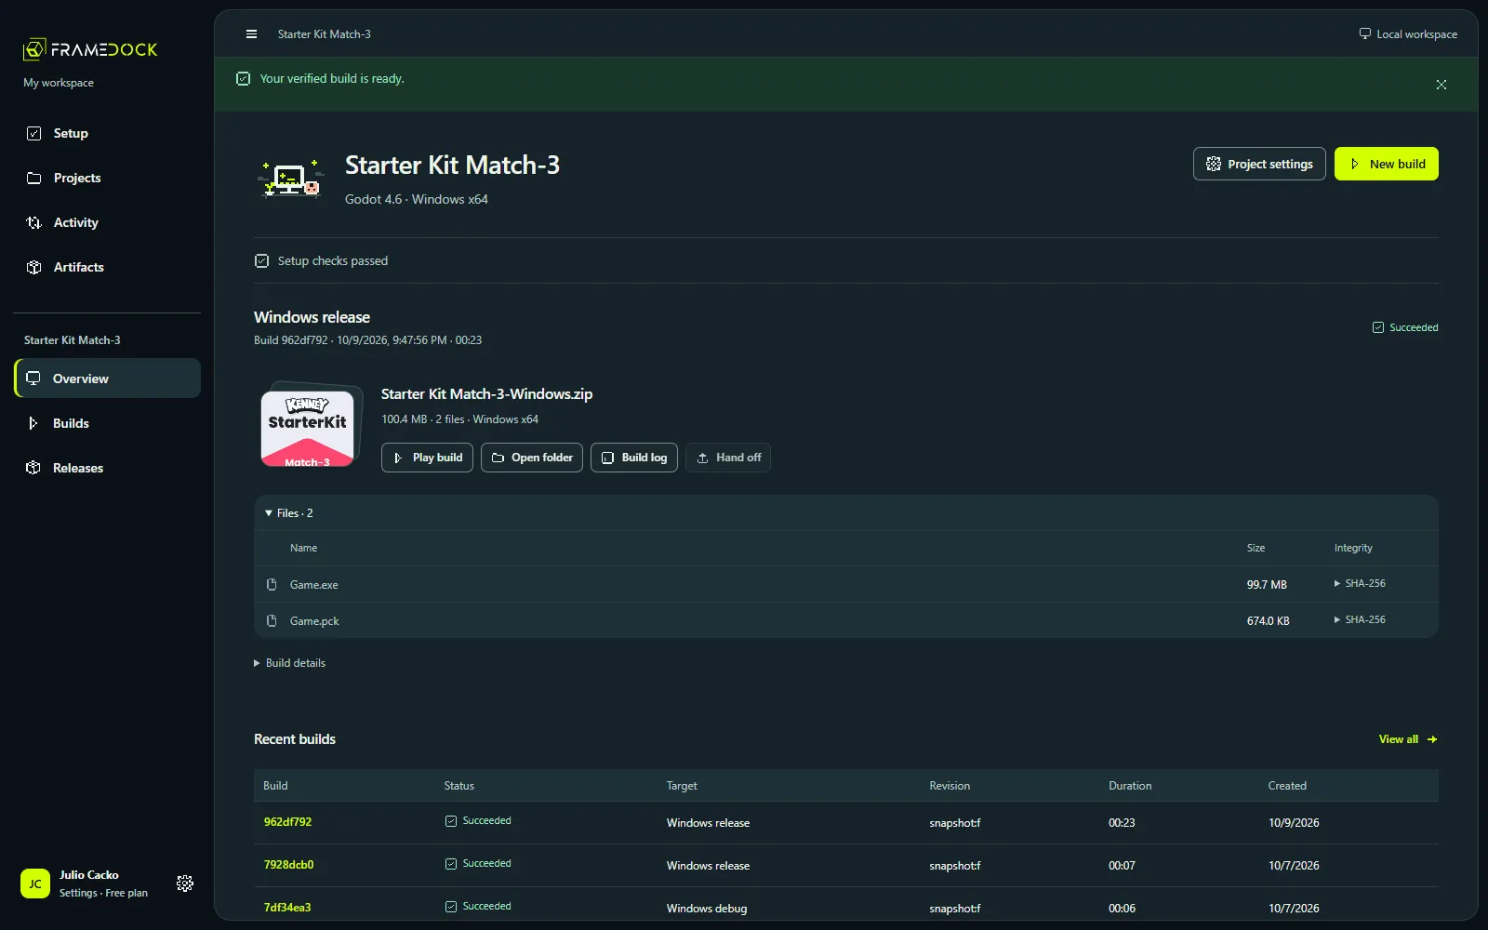Click the Settings · Free plan text
The height and width of the screenshot is (930, 1488).
[x=103, y=893]
